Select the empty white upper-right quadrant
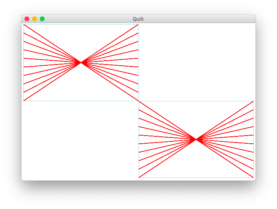 pos(196,61)
